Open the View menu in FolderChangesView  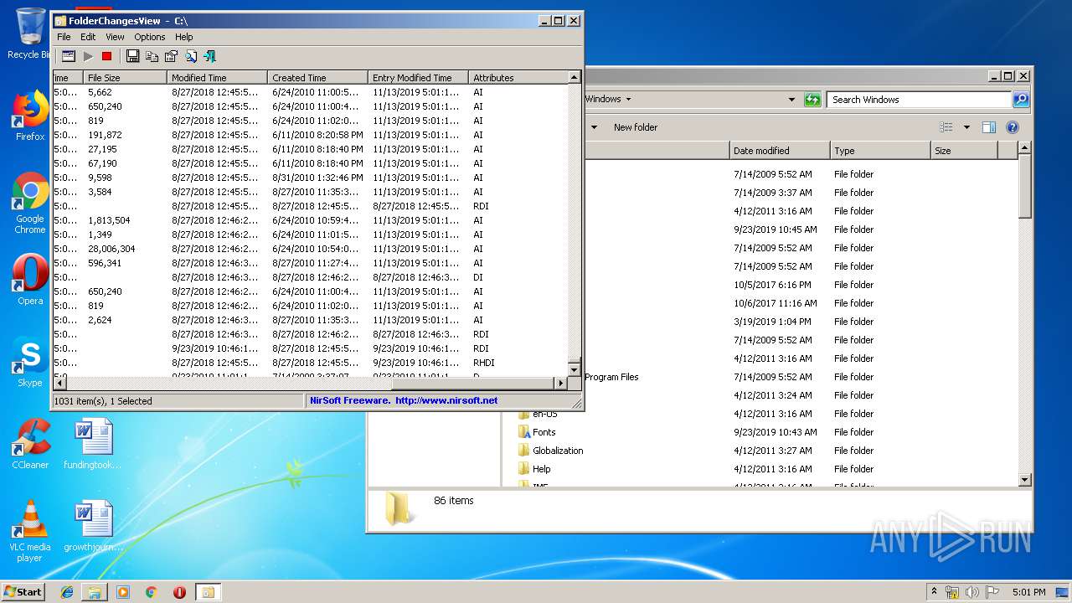click(115, 37)
